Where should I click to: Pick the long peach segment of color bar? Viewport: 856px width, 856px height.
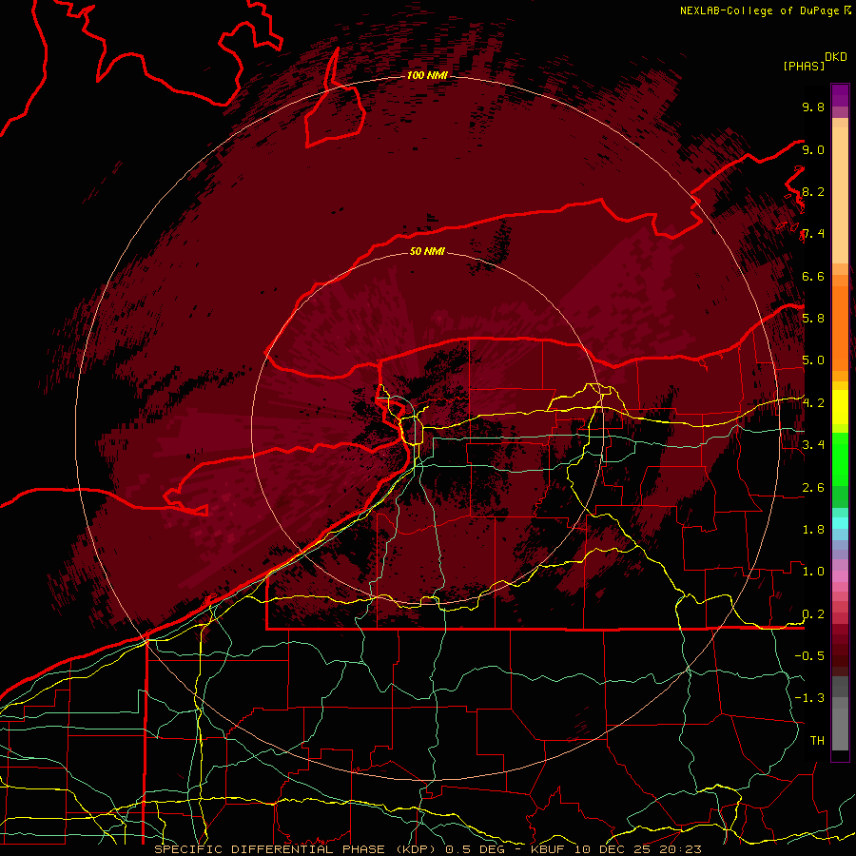click(x=840, y=195)
